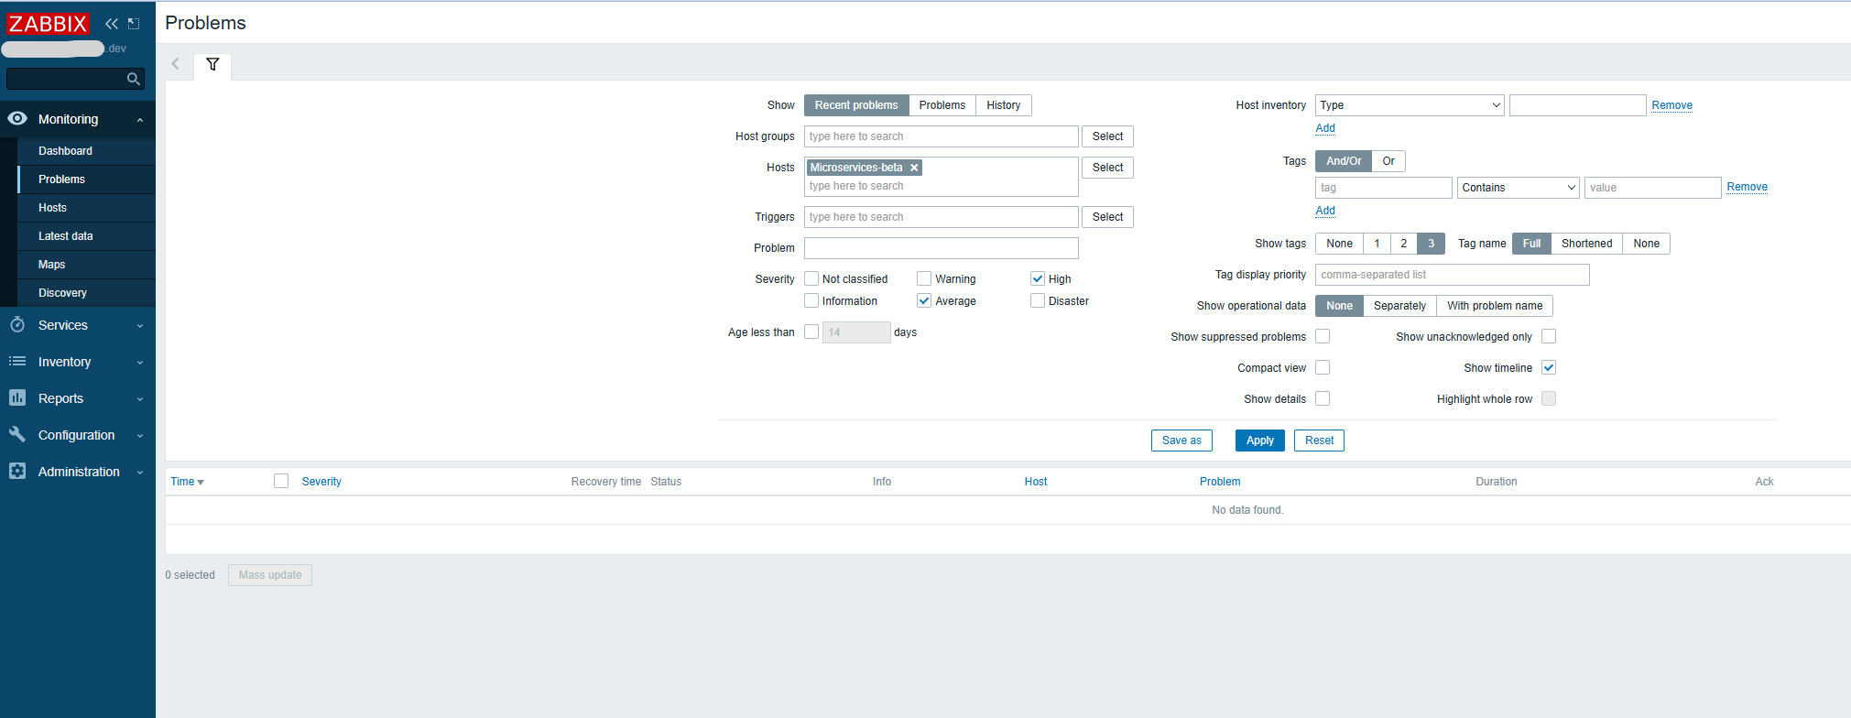This screenshot has width=1851, height=718.
Task: Focus the Tag display priority field
Action: point(1453,275)
